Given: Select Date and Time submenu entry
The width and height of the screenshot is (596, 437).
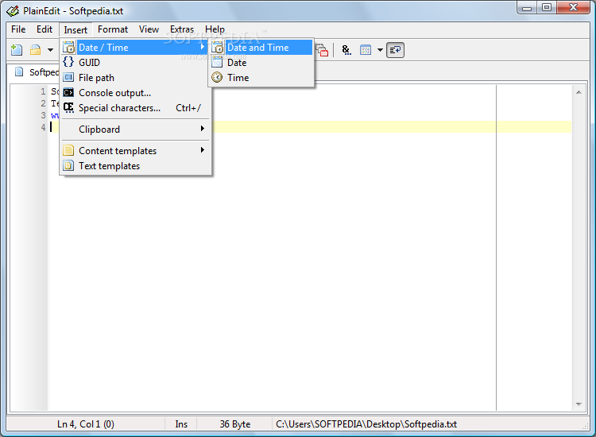Looking at the screenshot, I should (261, 48).
